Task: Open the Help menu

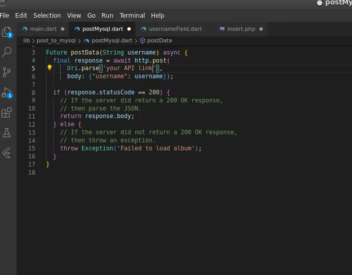Action: coord(157,16)
